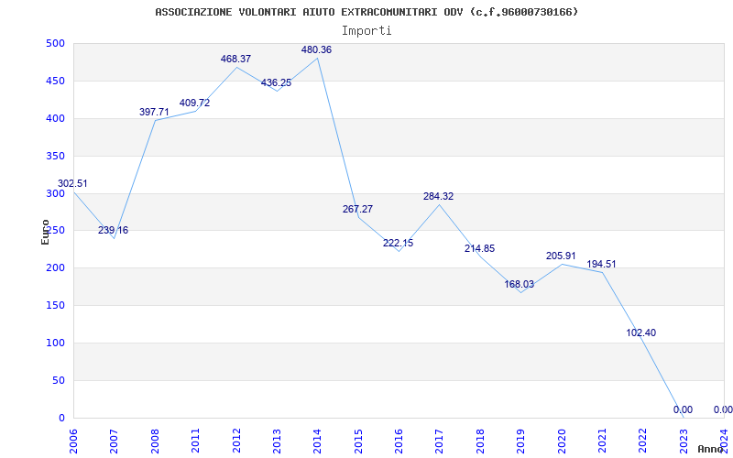
Task: Select the 450 y-axis tick label
Action: point(55,81)
